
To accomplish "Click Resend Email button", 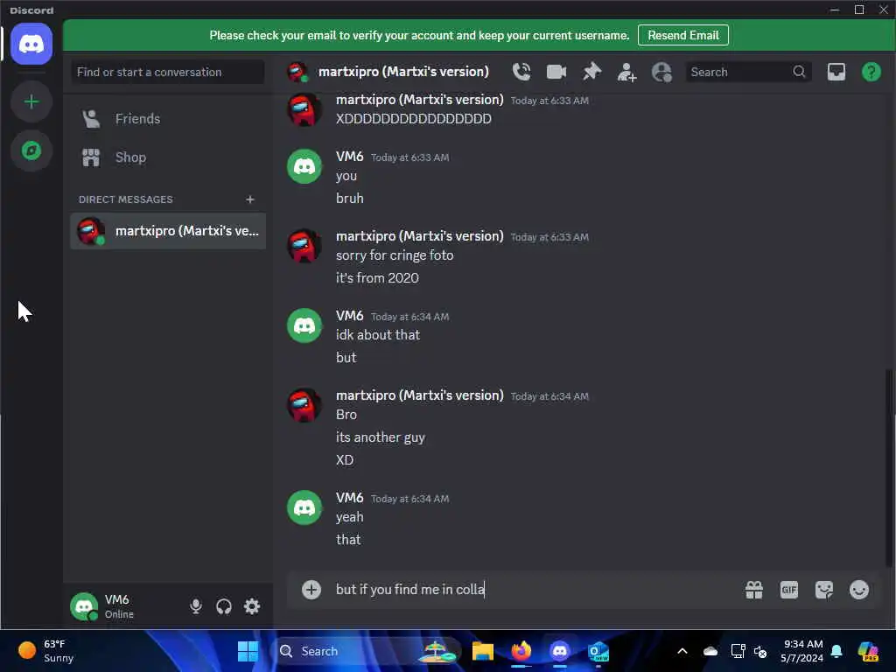I will (682, 35).
